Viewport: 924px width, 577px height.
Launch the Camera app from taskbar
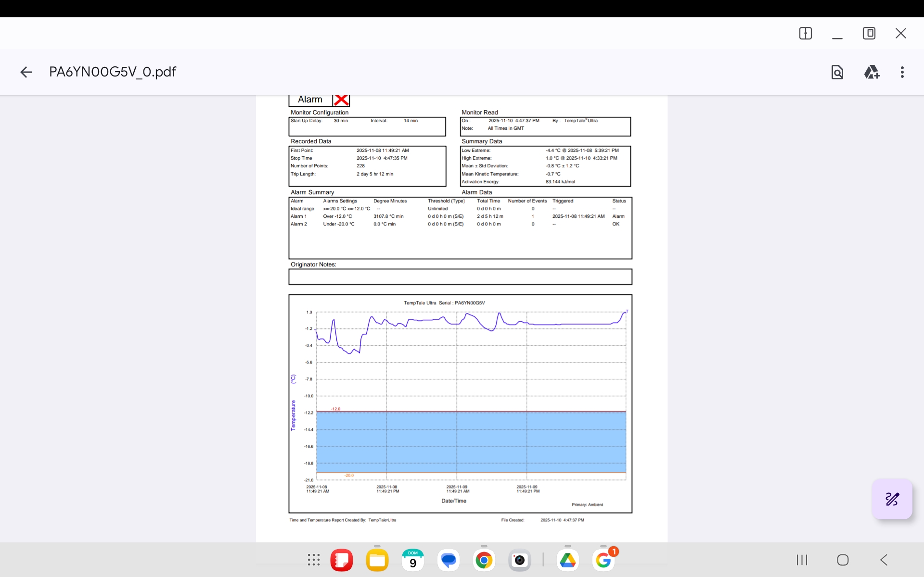[519, 560]
